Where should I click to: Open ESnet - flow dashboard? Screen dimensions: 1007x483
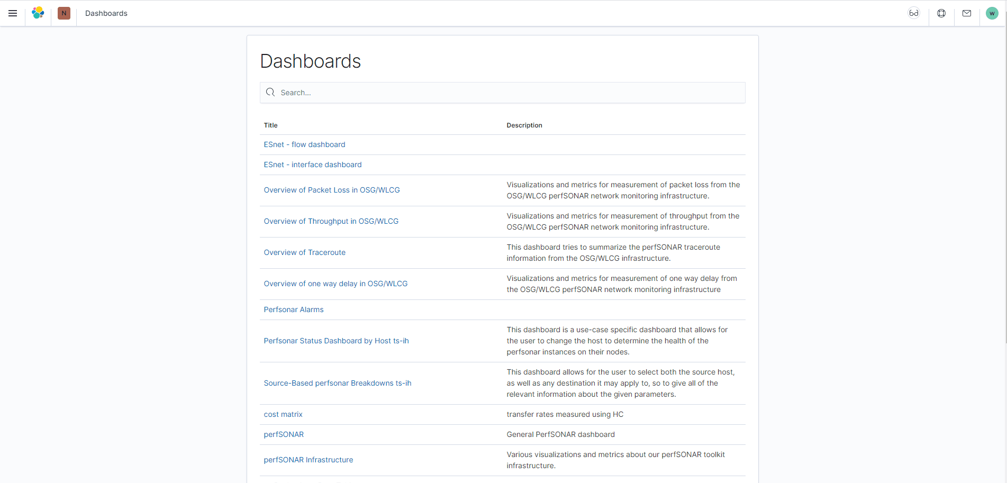[304, 144]
